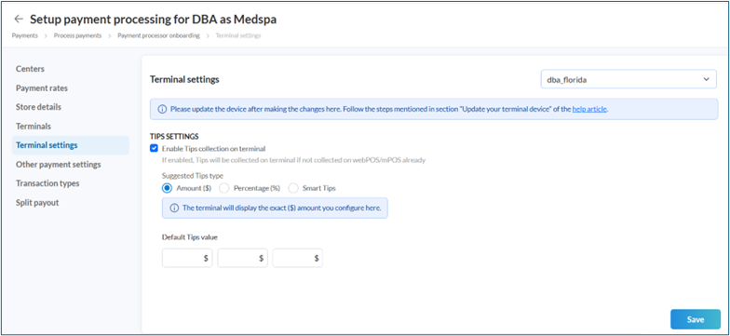
Task: Click the Payment processor onboarding breadcrumb
Action: tap(158, 35)
